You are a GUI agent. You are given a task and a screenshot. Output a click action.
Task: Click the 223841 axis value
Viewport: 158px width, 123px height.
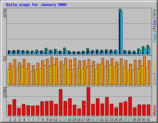5,92
